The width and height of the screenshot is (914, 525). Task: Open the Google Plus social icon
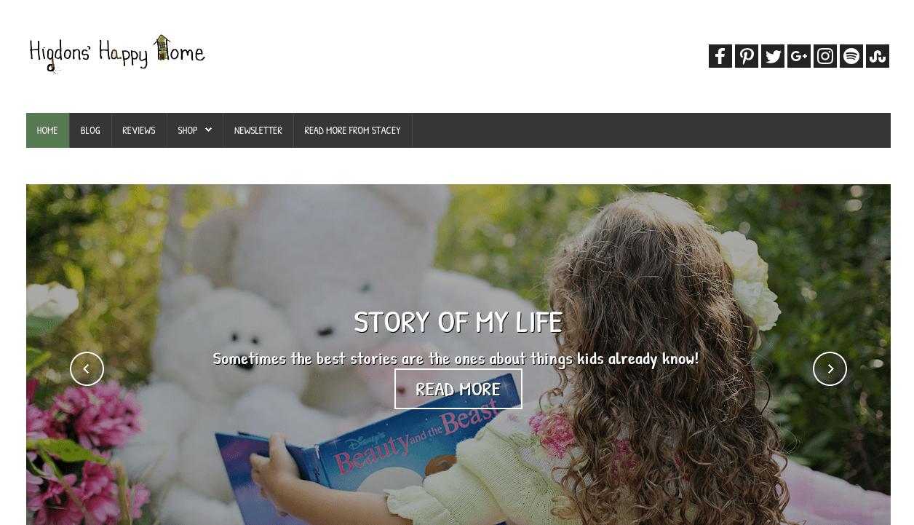point(799,56)
